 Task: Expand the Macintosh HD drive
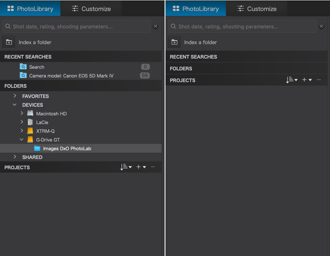tap(22, 113)
